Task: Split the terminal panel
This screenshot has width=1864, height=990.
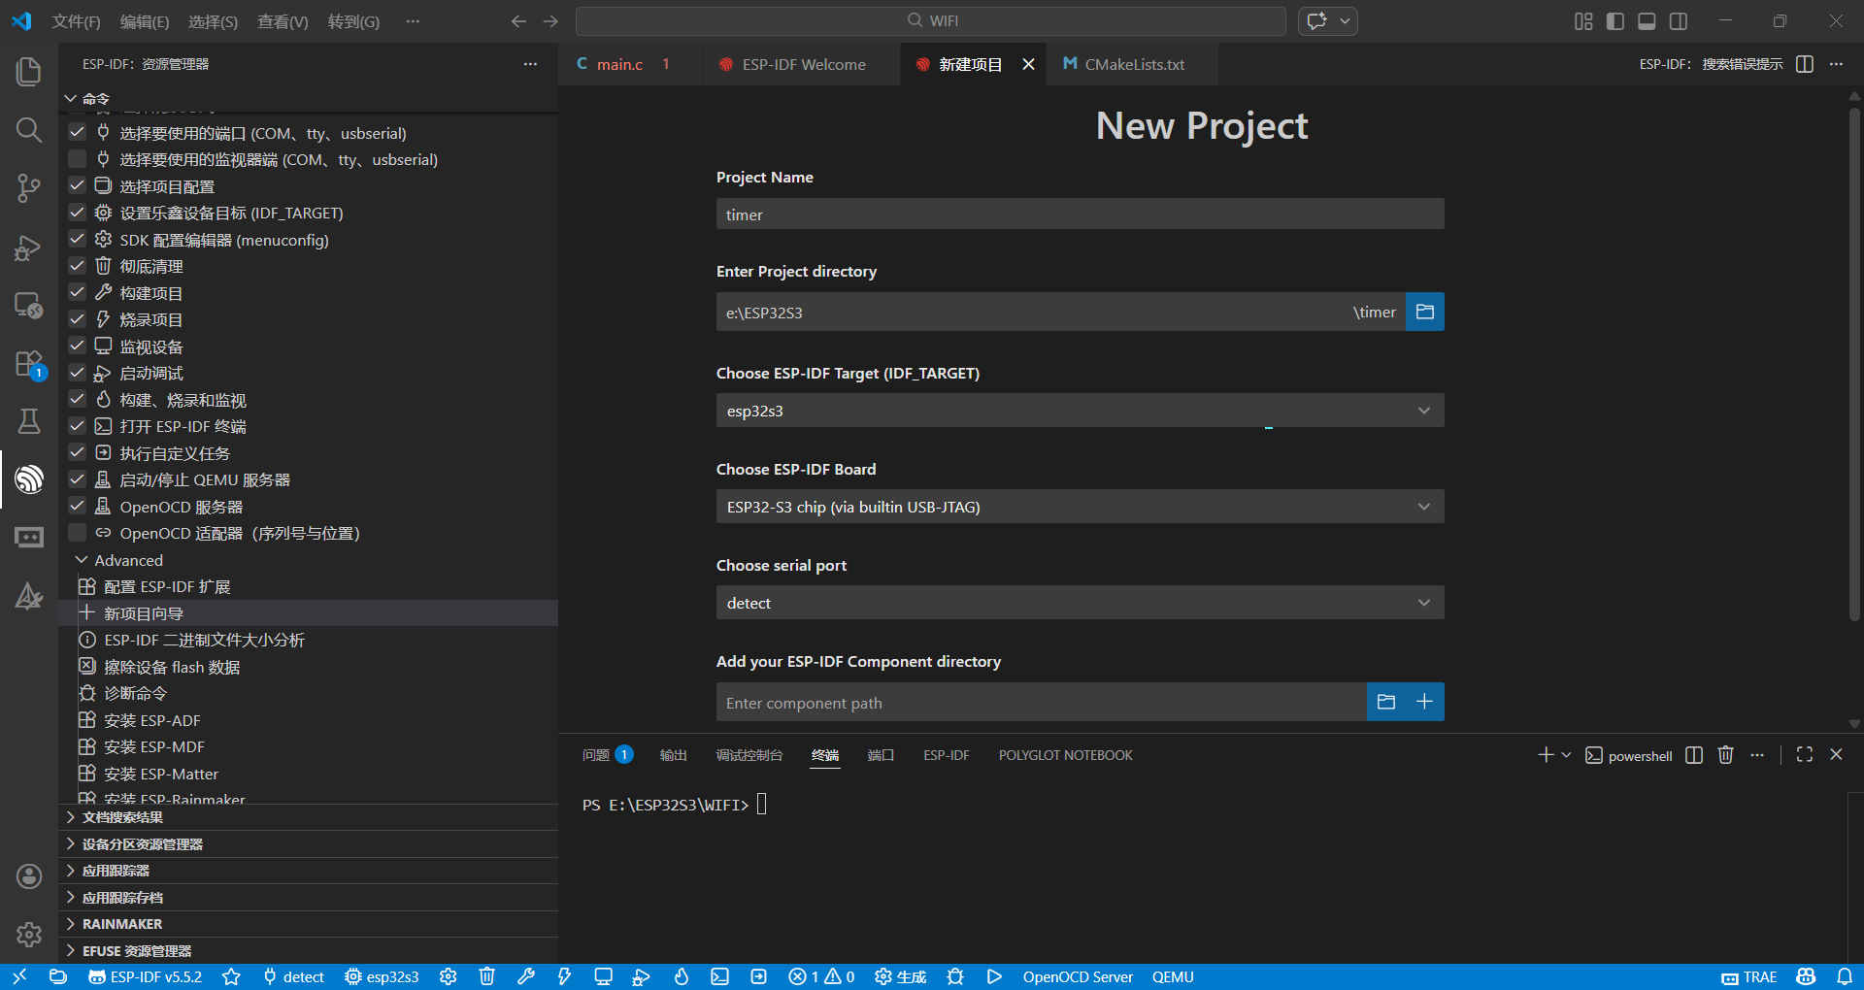Action: (1694, 755)
